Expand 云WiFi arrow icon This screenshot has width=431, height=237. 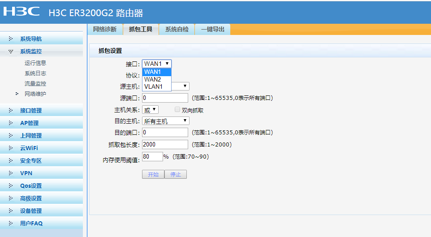coord(11,148)
